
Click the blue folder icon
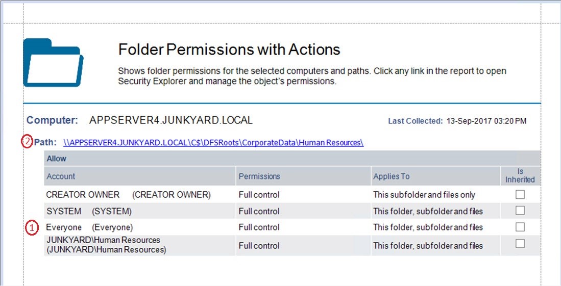pos(54,62)
